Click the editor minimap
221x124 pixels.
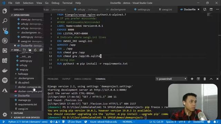point(210,14)
